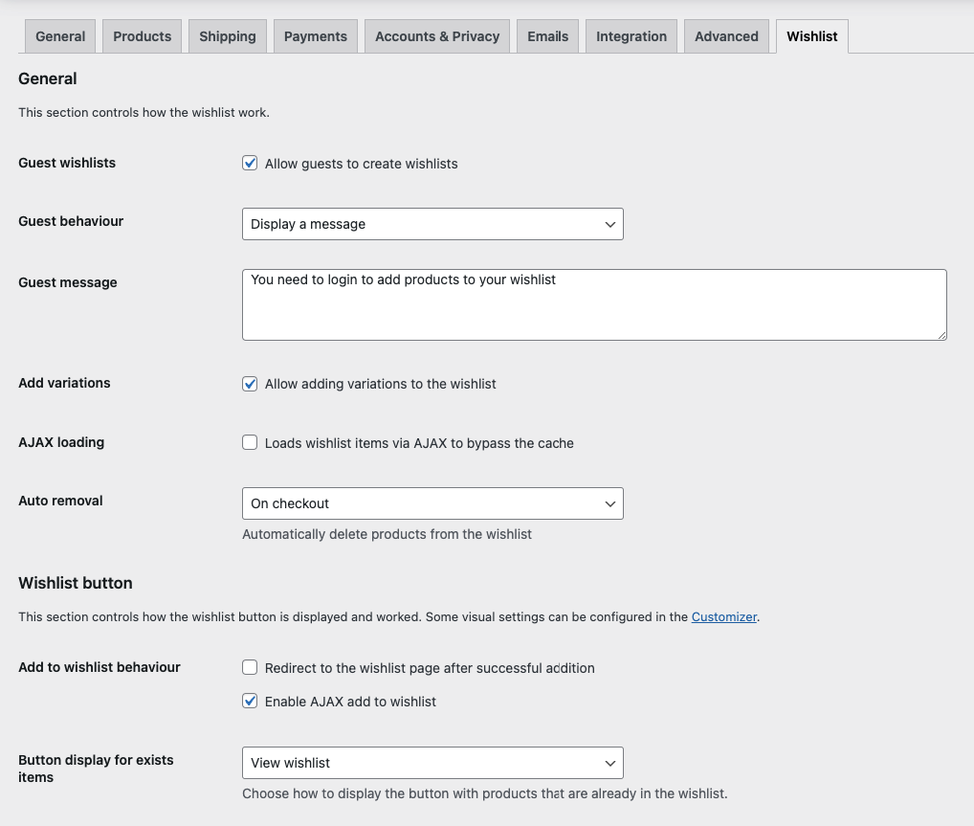Grab the Guest message textarea resize handle
The width and height of the screenshot is (974, 826).
tap(941, 335)
